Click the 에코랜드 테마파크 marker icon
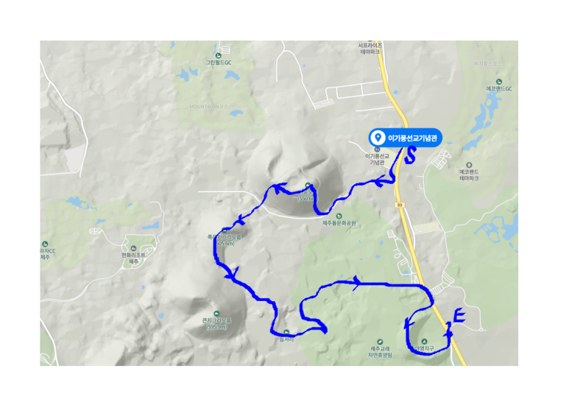569x402 pixels. [469, 165]
